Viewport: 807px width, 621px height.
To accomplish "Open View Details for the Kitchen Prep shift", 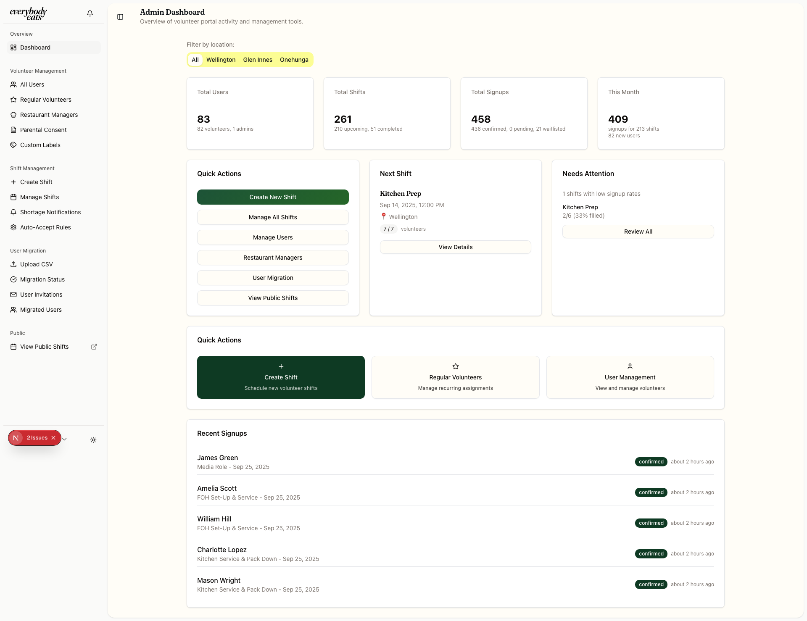I will tap(455, 247).
